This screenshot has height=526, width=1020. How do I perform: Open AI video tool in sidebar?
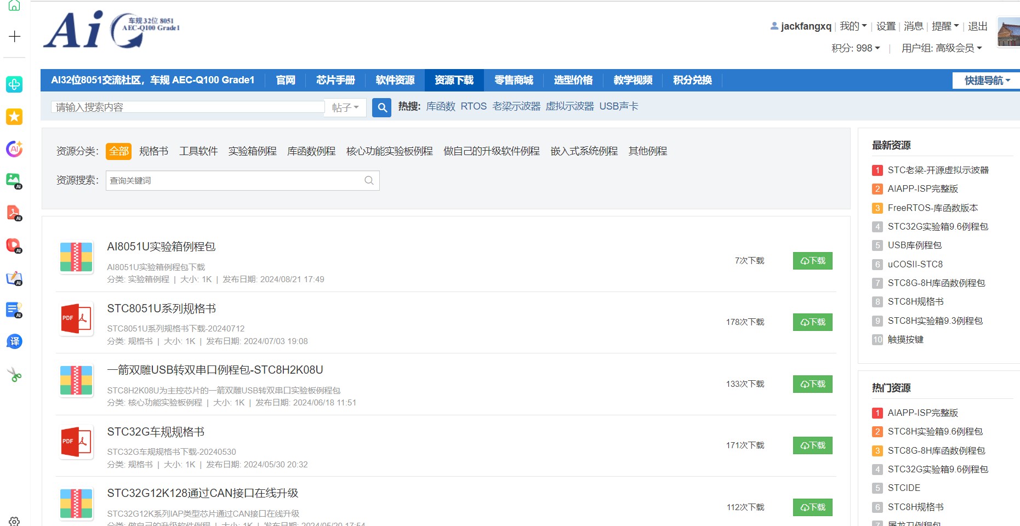click(x=14, y=245)
